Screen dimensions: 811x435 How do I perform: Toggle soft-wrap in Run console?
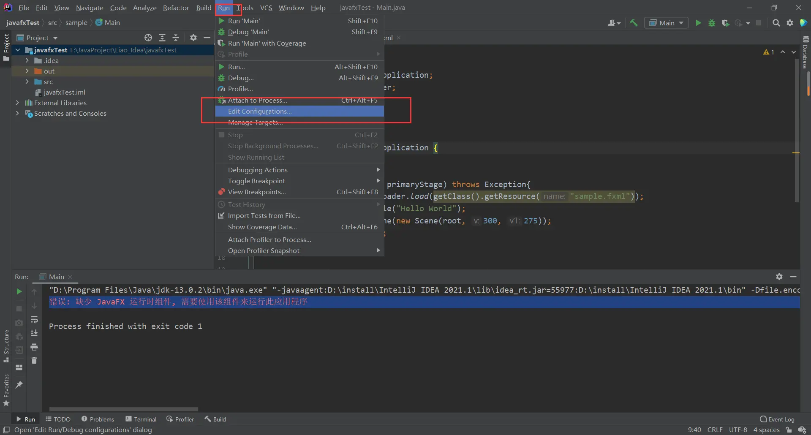click(34, 320)
